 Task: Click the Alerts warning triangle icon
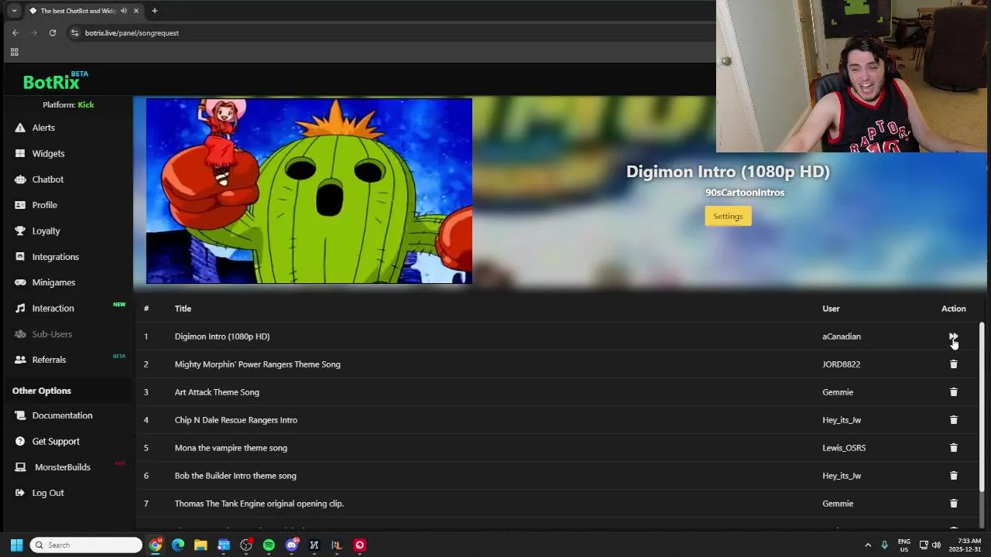20,128
